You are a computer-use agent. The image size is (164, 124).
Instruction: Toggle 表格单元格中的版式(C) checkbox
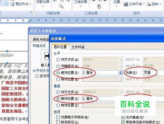pos(123,122)
